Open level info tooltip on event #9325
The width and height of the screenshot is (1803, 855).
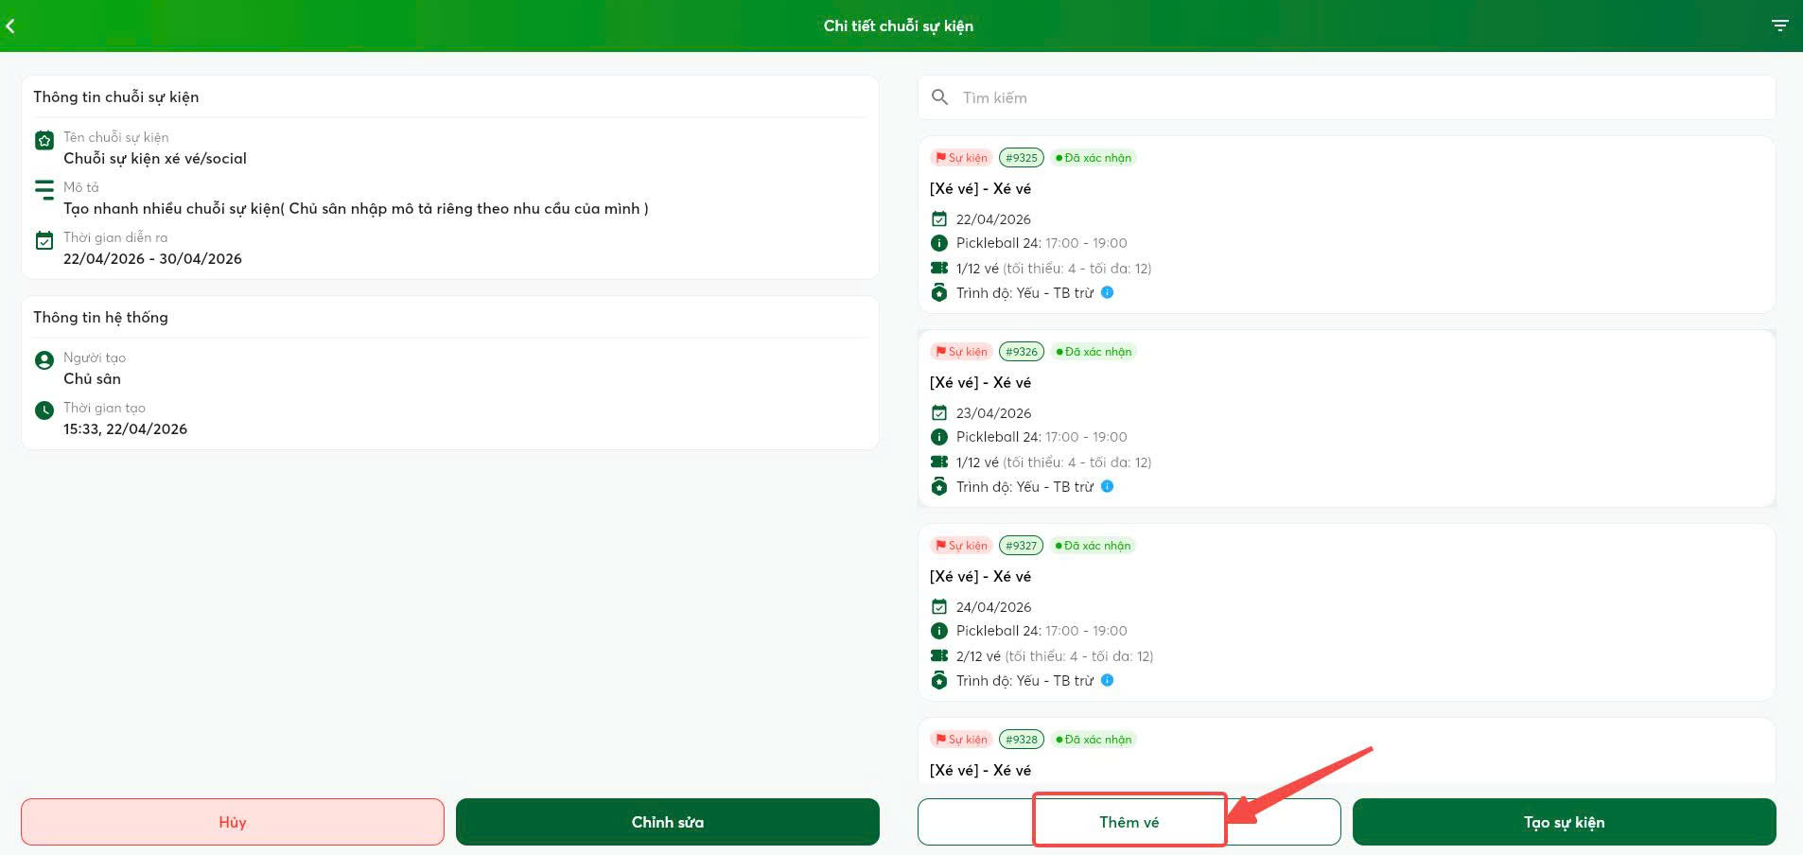coord(1108,292)
